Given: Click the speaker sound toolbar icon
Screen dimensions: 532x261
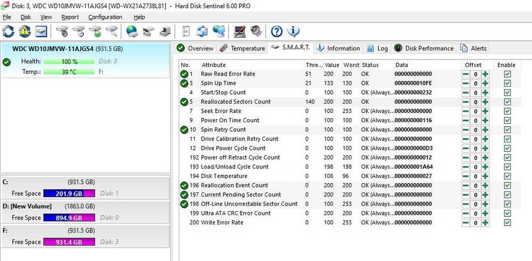Looking at the screenshot, I should click(x=256, y=31).
